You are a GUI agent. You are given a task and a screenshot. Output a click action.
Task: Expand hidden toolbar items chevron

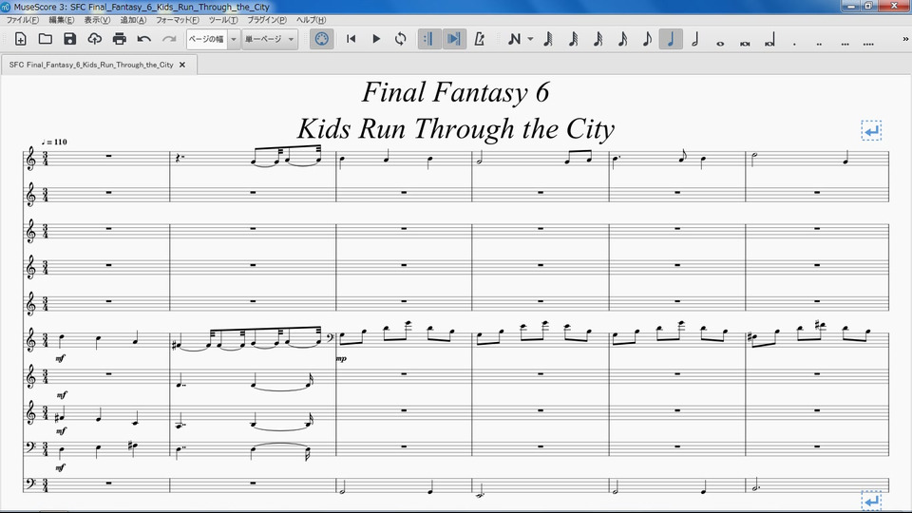point(905,39)
